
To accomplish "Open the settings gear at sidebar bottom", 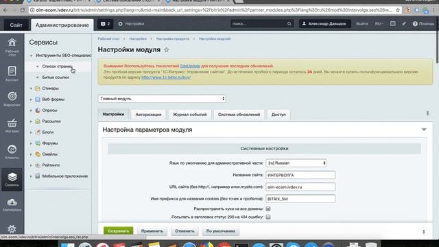I will (x=12, y=229).
